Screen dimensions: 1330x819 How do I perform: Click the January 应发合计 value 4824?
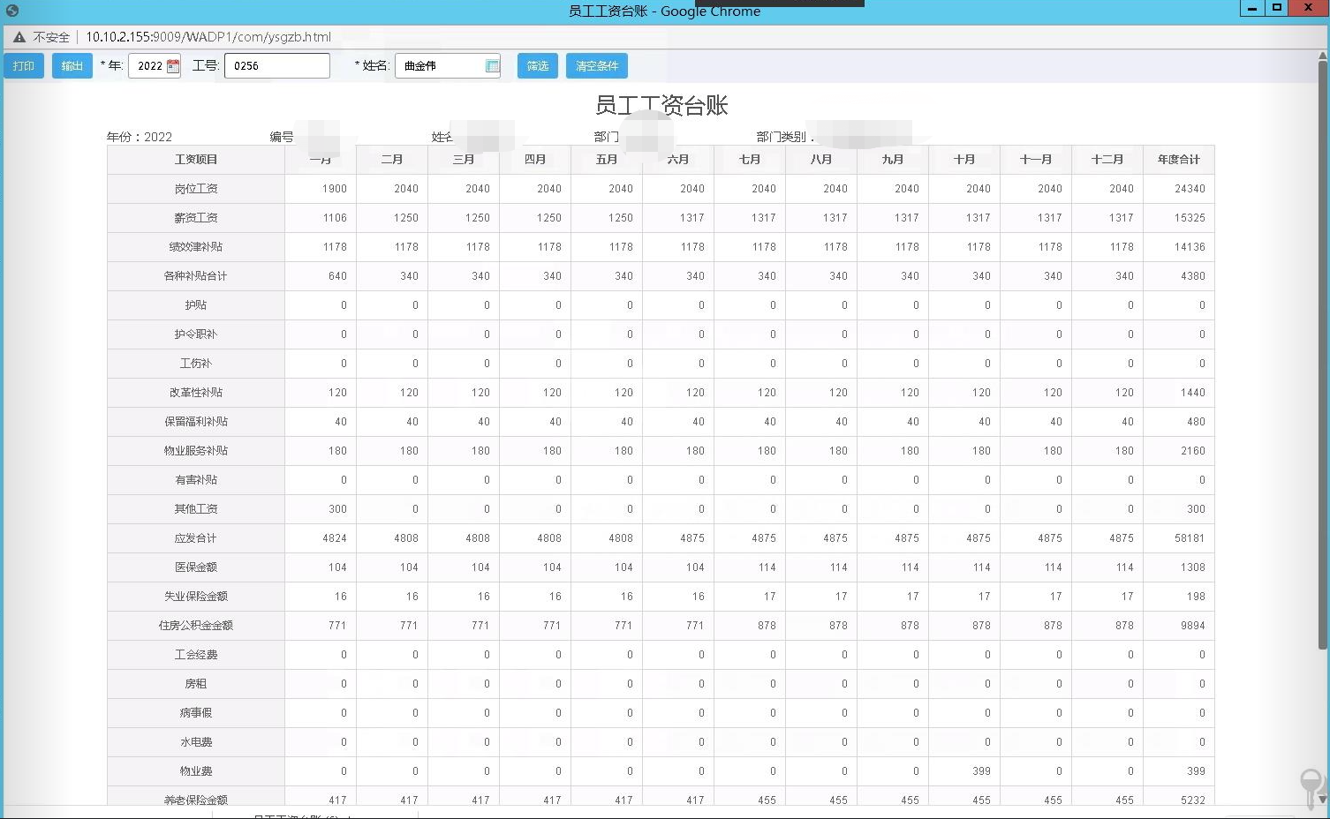335,538
